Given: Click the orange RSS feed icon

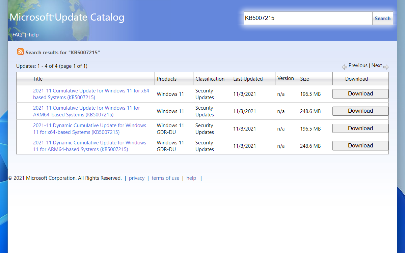Looking at the screenshot, I should pyautogui.click(x=21, y=52).
